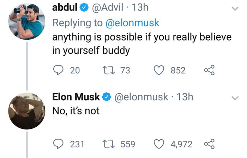View Elon Musk's profile picture
The height and width of the screenshot is (158, 247).
pyautogui.click(x=27, y=111)
